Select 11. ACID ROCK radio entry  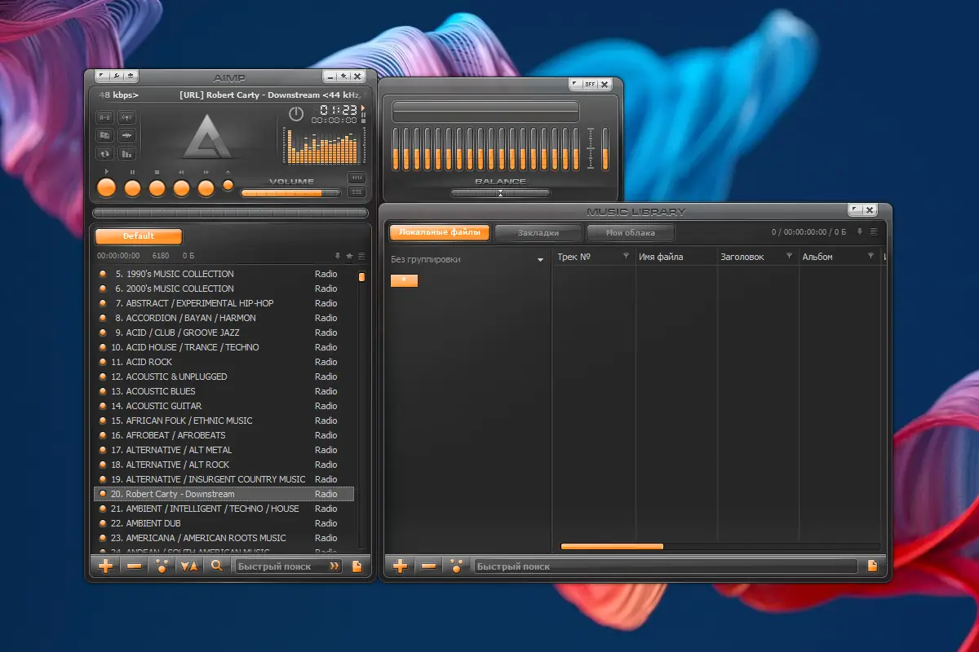pyautogui.click(x=224, y=362)
